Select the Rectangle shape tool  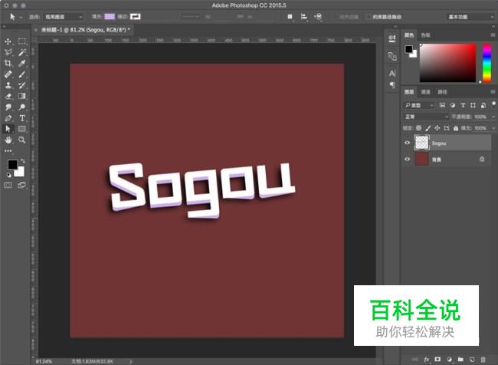22,129
